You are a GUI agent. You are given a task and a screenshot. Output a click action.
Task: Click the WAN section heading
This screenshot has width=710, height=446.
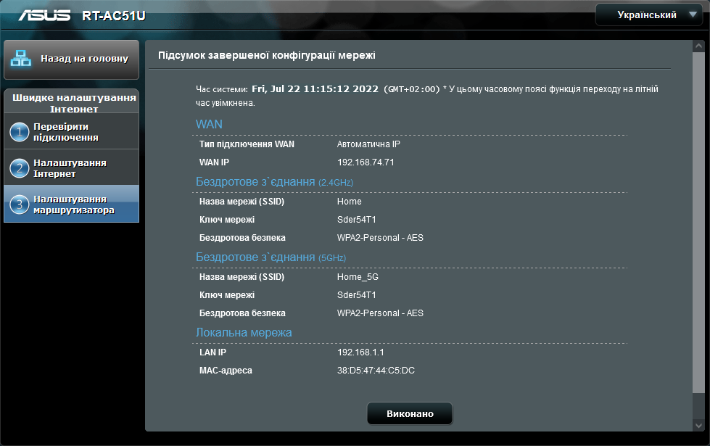pos(209,124)
